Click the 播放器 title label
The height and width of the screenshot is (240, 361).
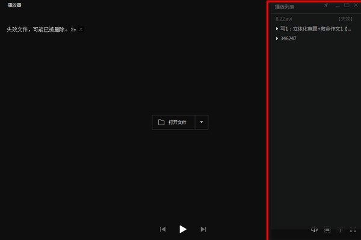pyautogui.click(x=14, y=5)
